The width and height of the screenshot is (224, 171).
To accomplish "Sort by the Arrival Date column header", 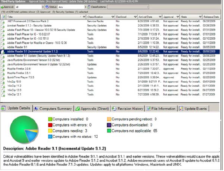I will click(x=145, y=17).
